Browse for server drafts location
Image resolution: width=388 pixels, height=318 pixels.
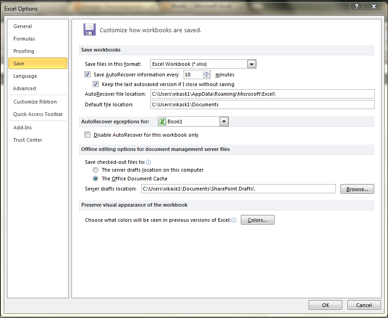click(x=357, y=189)
